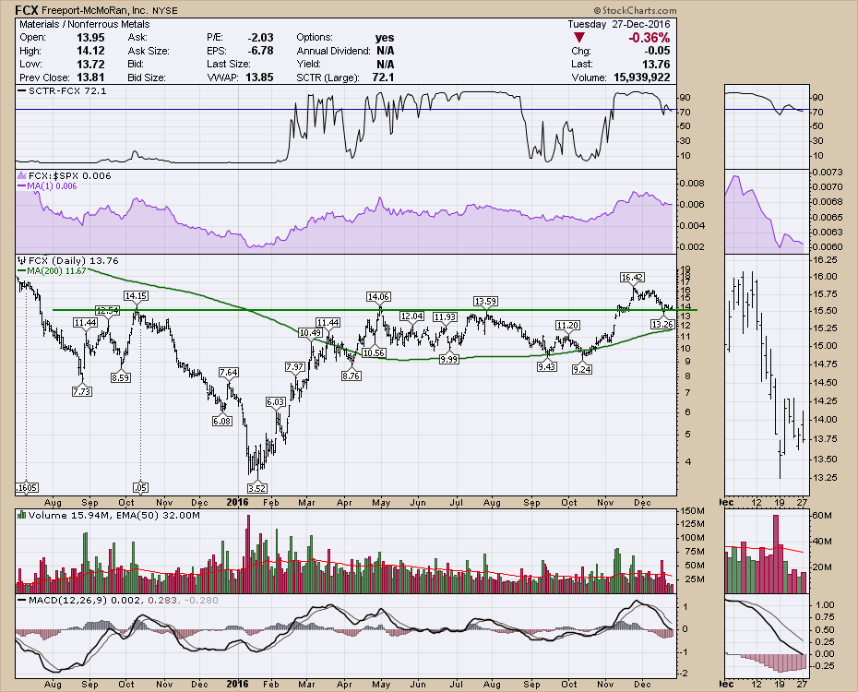
Task: Click the MA(200) 11.67 legend label
Action: click(x=57, y=270)
